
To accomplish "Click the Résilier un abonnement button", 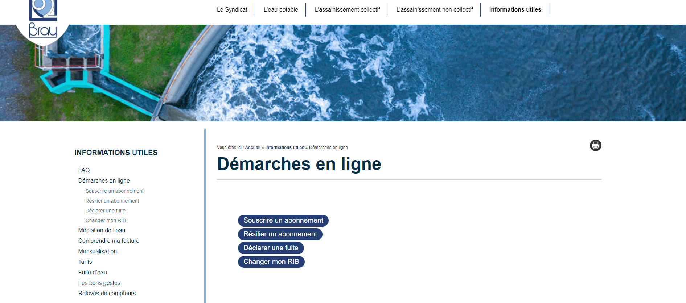I will pos(280,234).
